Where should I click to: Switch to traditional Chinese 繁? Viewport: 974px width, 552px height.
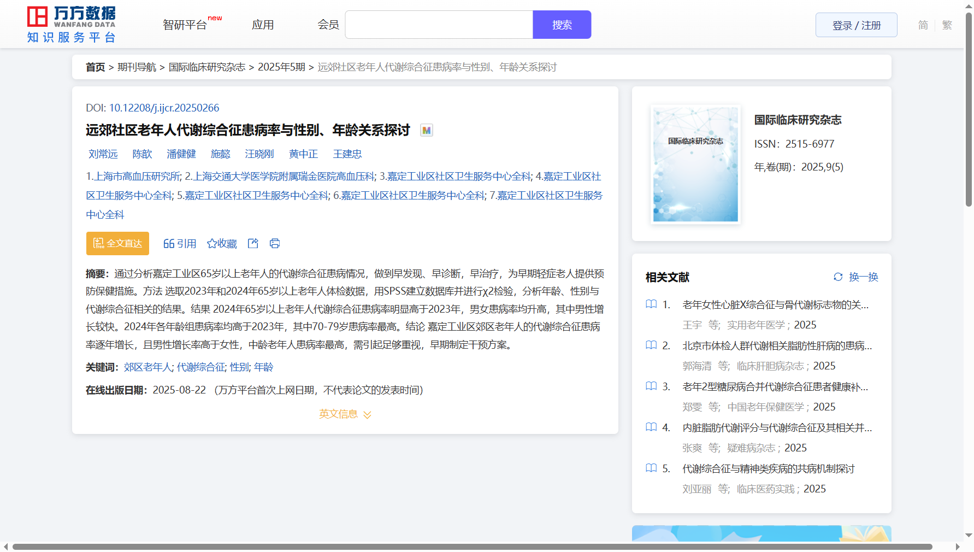point(947,25)
